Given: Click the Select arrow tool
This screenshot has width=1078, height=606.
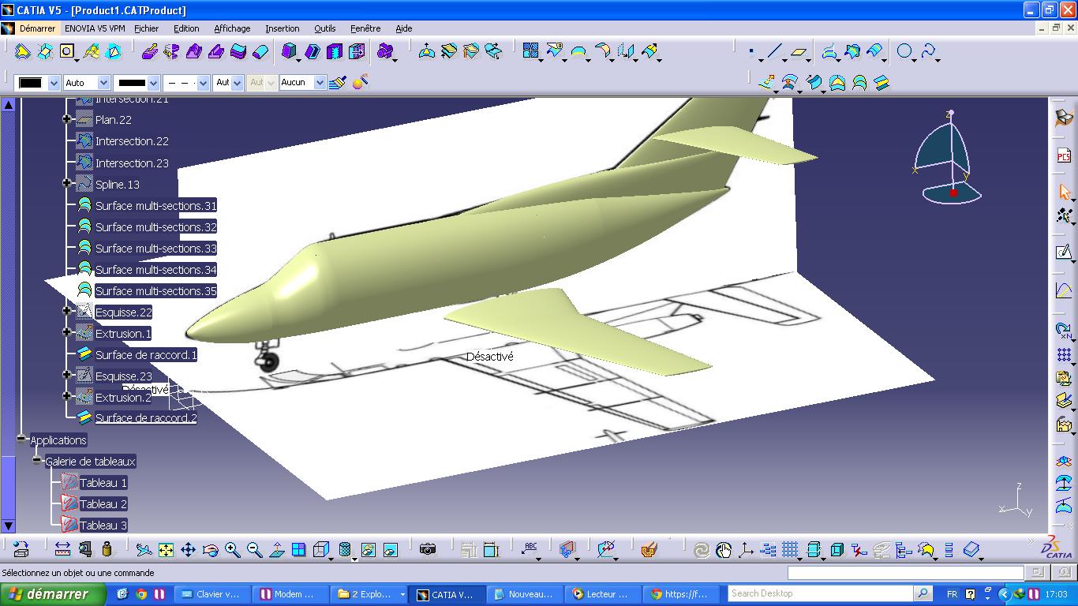Looking at the screenshot, I should pos(1064,192).
